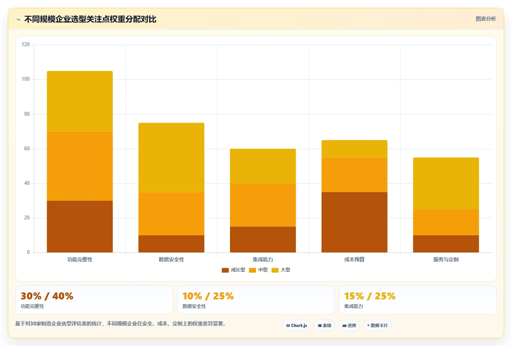This screenshot has height=346, width=512.
Task: Click the 大型 segment of 成本预算 bar
Action: 354,149
